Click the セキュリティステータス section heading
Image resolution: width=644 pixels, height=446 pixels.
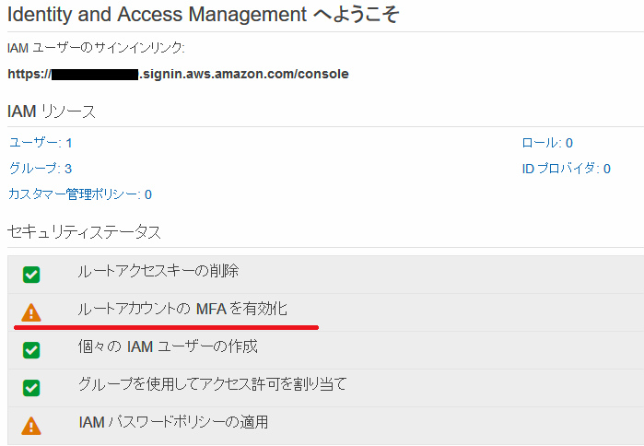tap(84, 230)
